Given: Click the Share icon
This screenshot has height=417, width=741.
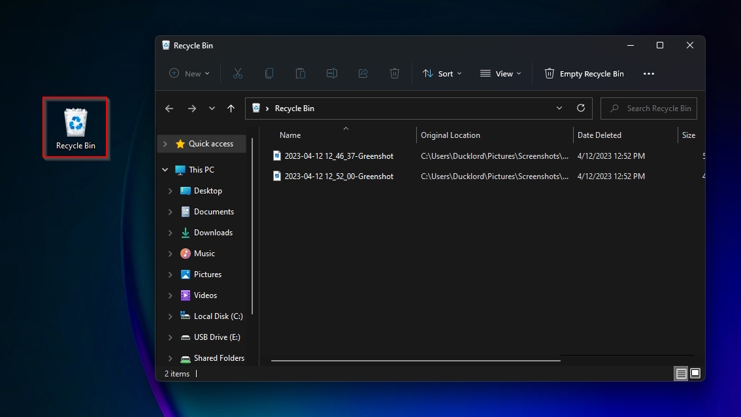Looking at the screenshot, I should pos(363,73).
